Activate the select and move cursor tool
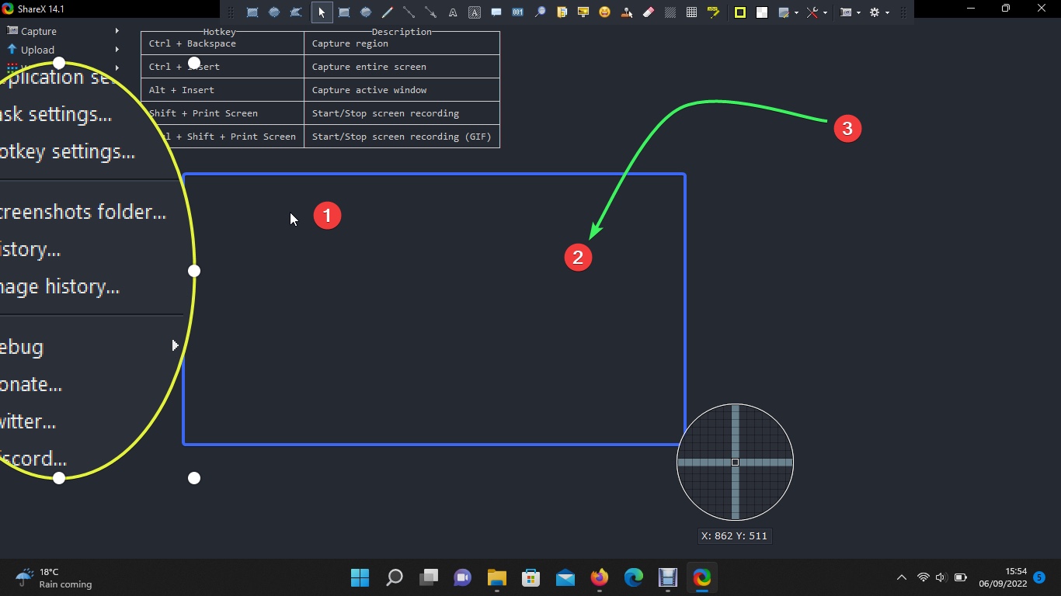Screen dimensions: 1061x596 pos(322,12)
